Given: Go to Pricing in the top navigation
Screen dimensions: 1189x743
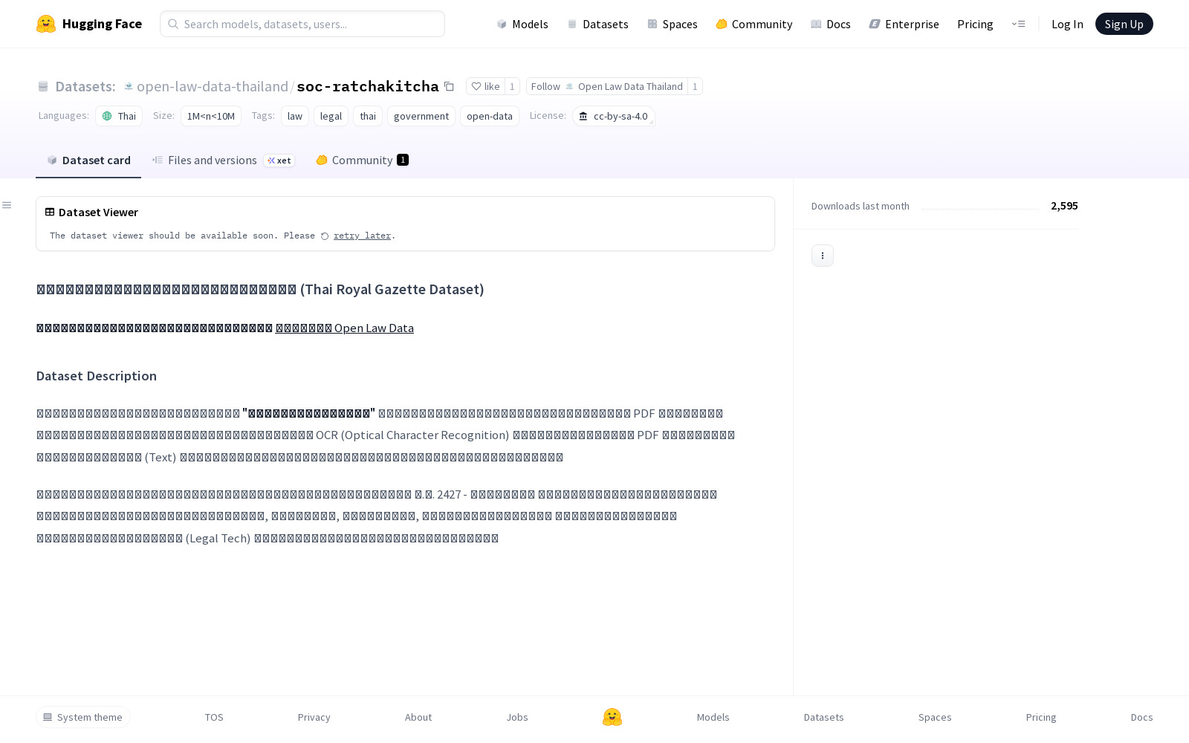Looking at the screenshot, I should (975, 24).
